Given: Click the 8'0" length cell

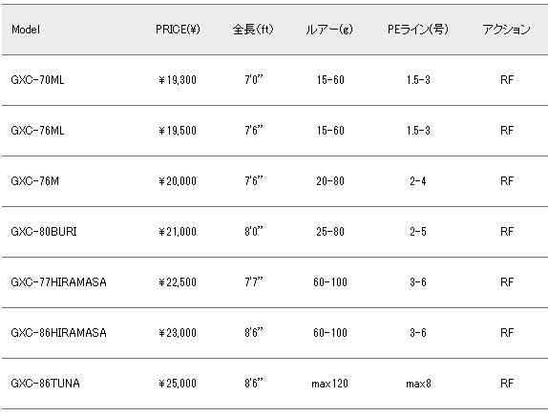Looking at the screenshot, I should click(x=254, y=231).
